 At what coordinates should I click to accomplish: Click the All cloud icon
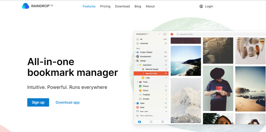tap(138, 39)
